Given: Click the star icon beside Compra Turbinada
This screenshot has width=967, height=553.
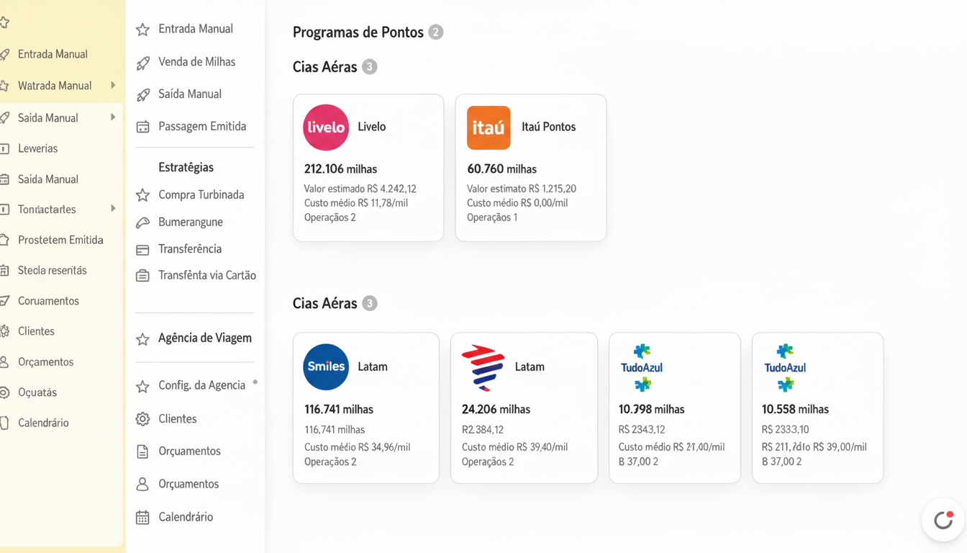Looking at the screenshot, I should [143, 195].
